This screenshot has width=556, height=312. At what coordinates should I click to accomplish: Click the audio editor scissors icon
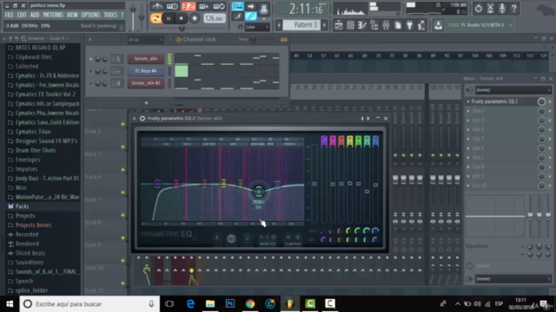(x=490, y=8)
